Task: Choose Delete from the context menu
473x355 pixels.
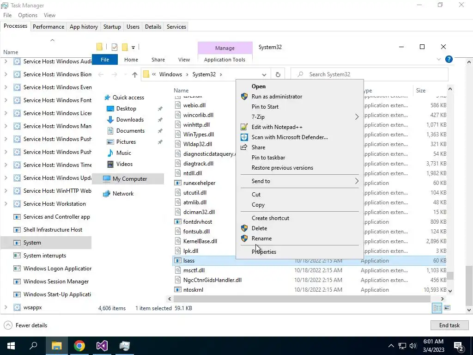Action: [259, 228]
